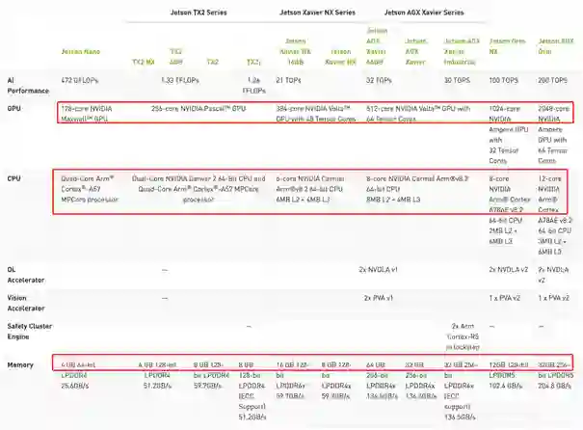Select the 8-core NVIDIA Carmel CPU cell

(x=417, y=189)
